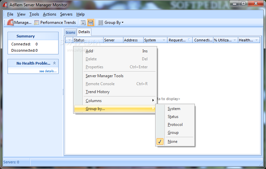Group servers by Protocol
266x169 pixels.
tap(175, 125)
